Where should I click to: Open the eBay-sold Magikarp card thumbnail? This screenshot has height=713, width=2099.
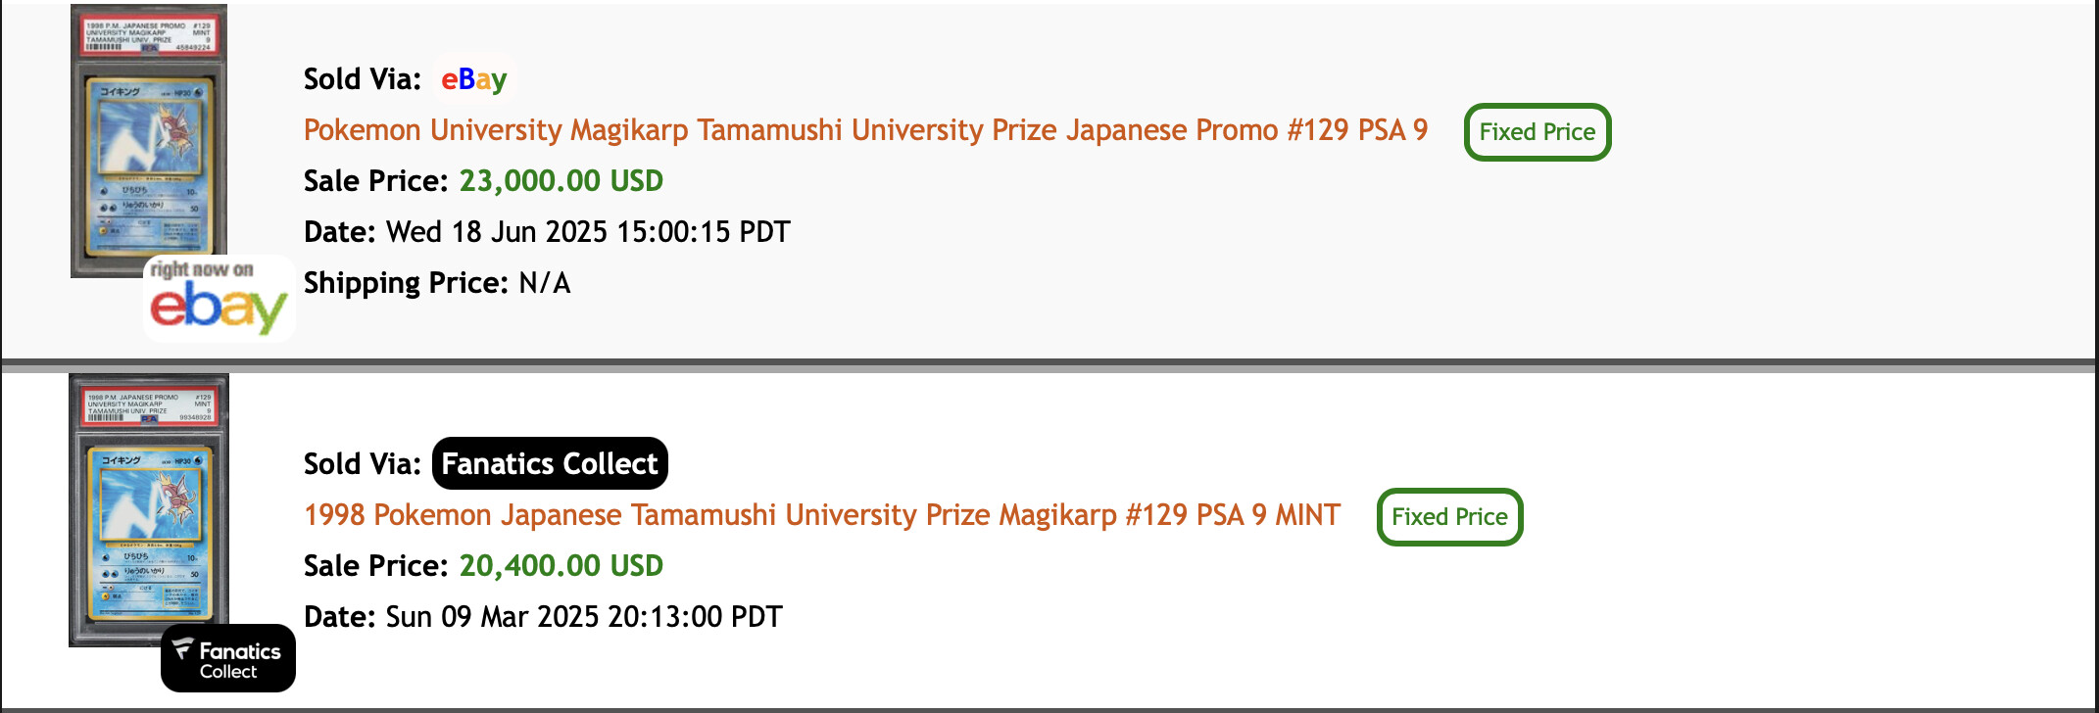149,141
